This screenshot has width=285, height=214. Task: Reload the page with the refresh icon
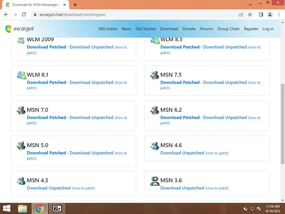[24, 14]
